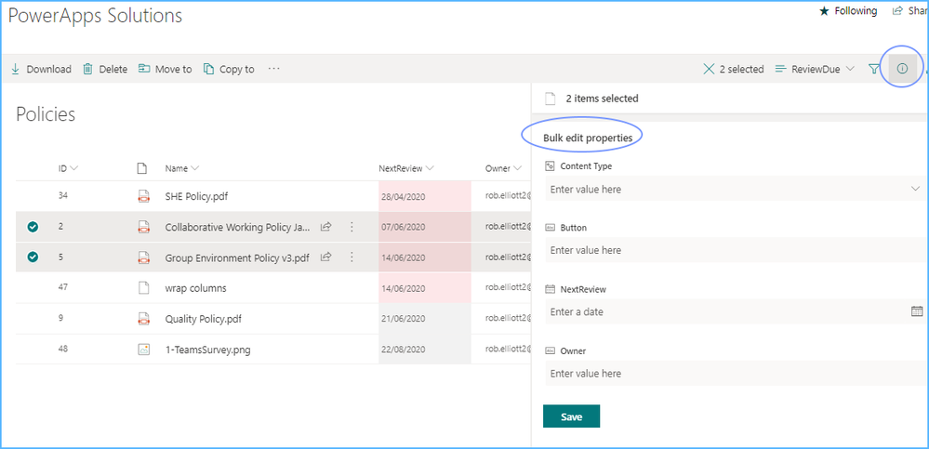The image size is (929, 449).
Task: Open the NextReview column header menu
Action: (x=406, y=168)
